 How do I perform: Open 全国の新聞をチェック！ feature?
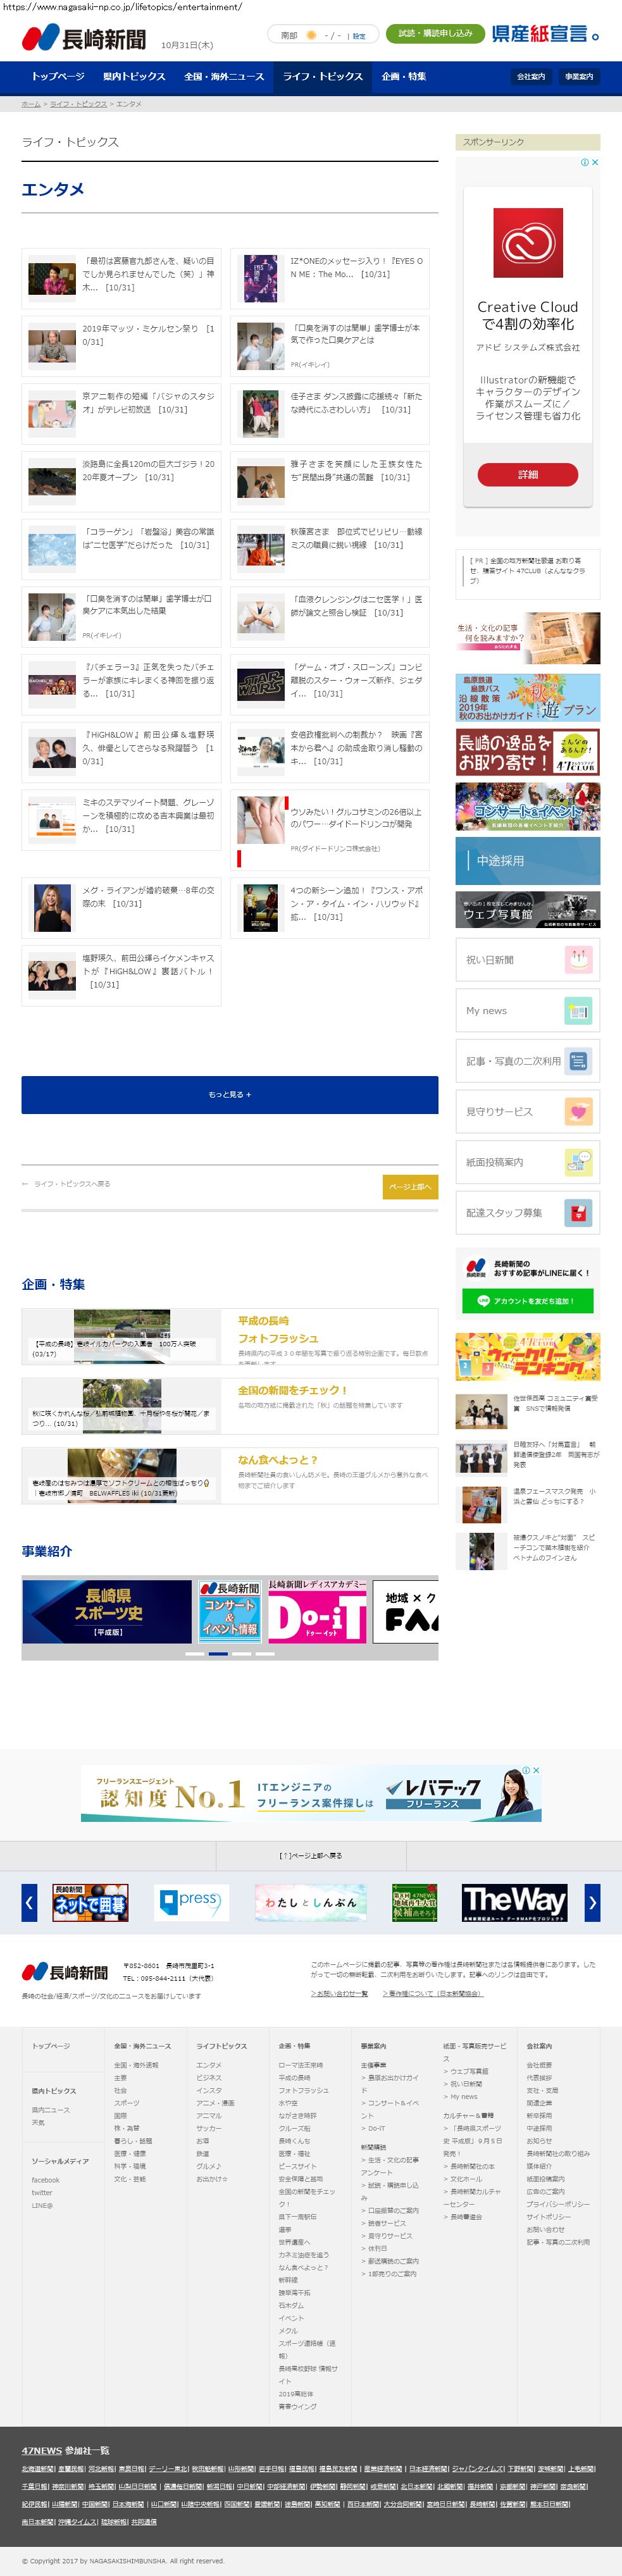coord(230,1406)
